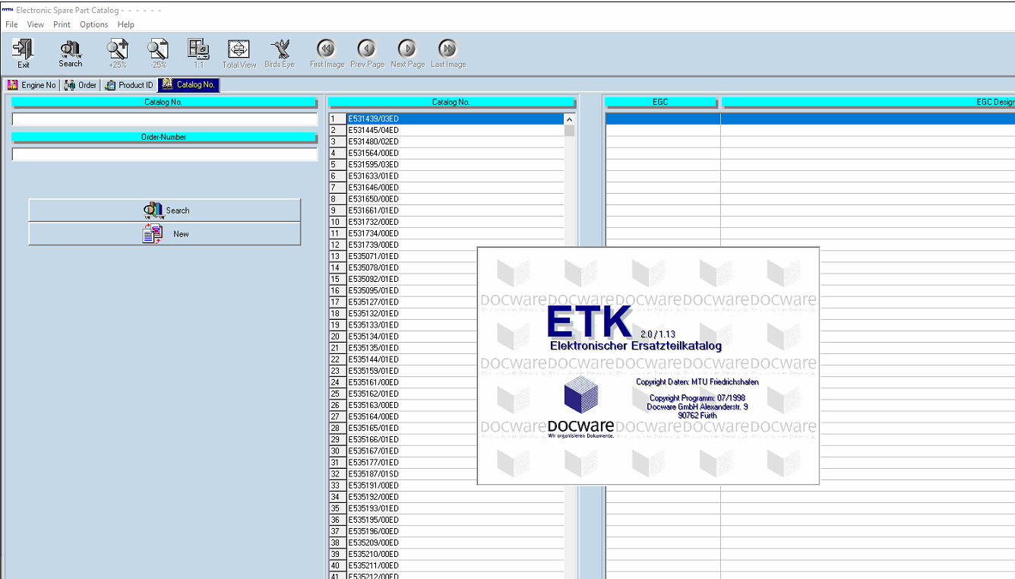Screen dimensions: 1015x579
Task: Open the File menu
Action: (x=11, y=24)
